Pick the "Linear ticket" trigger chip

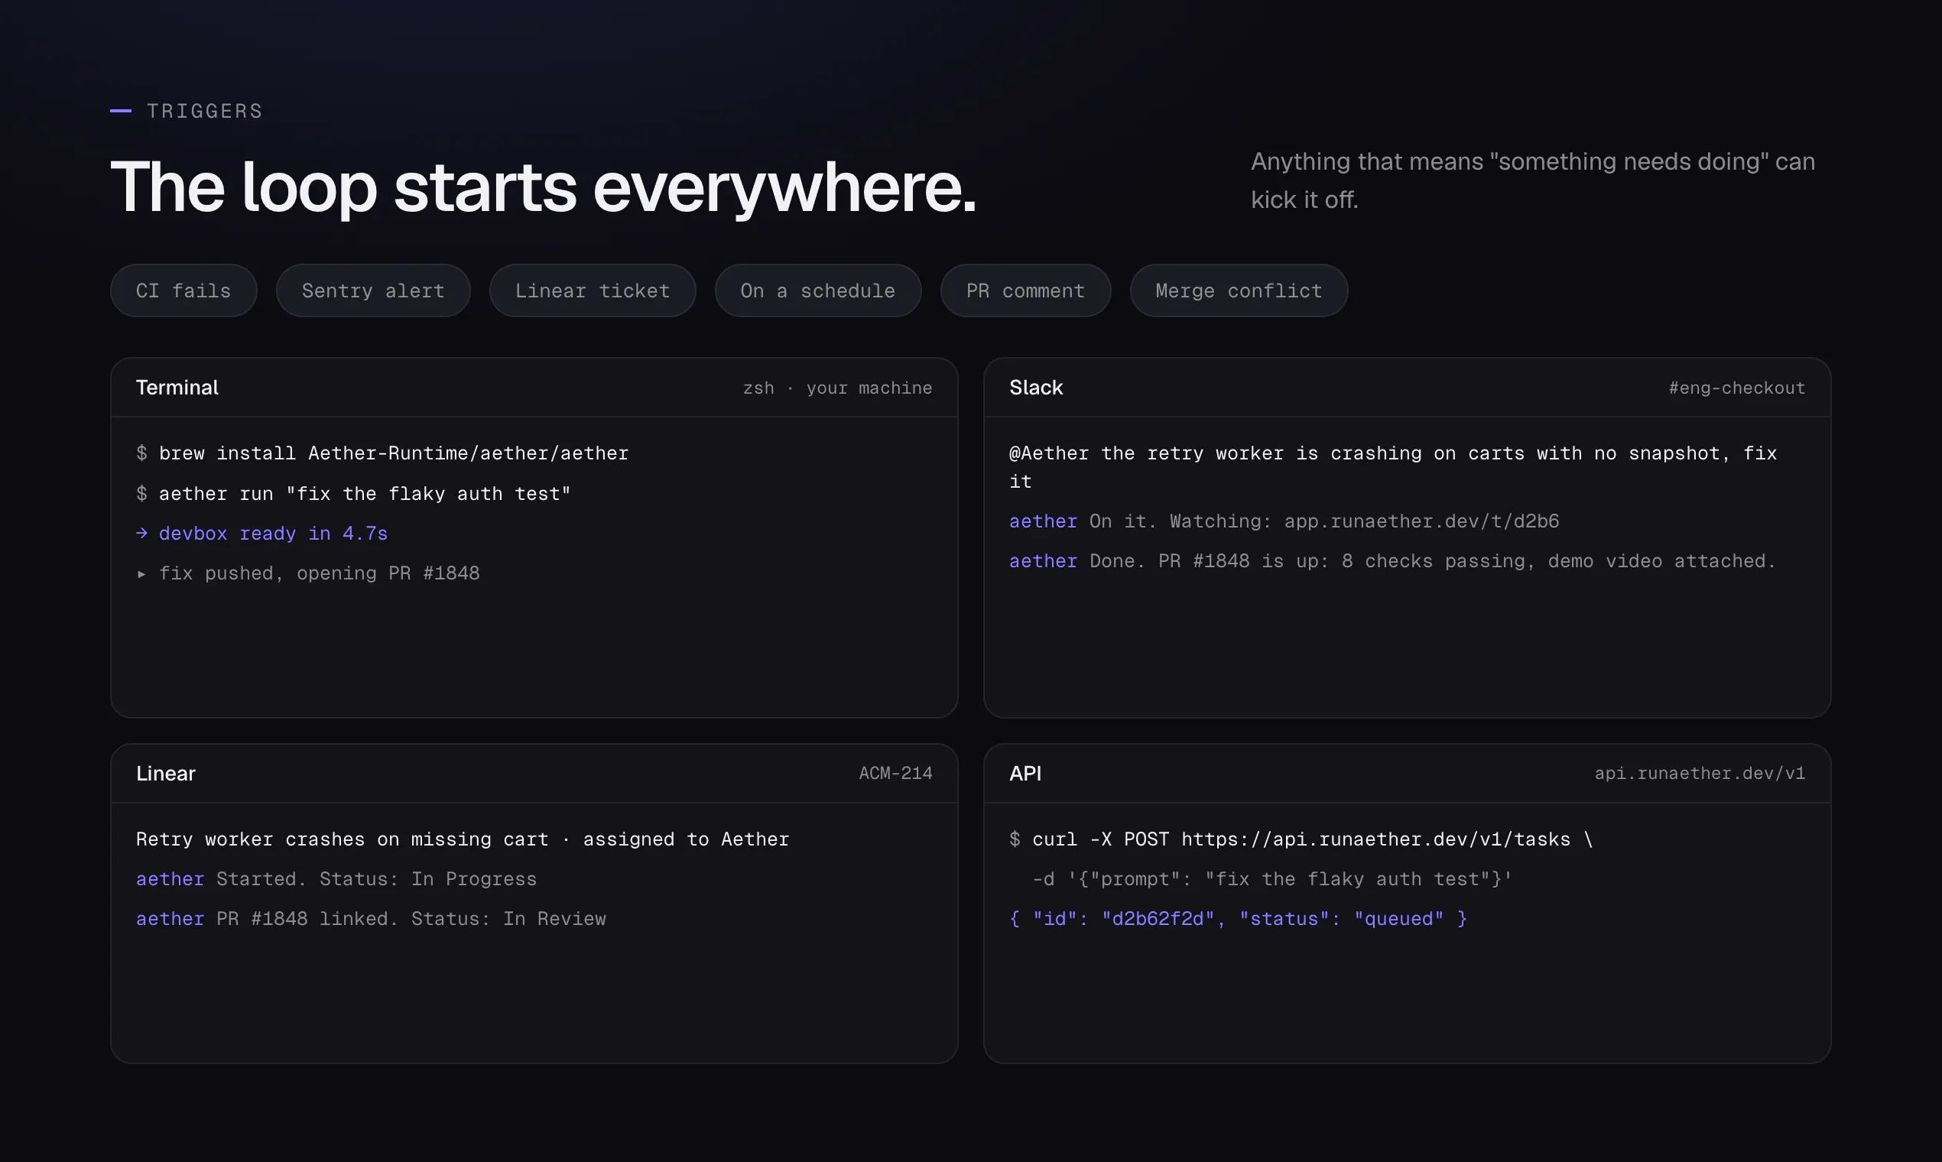tap(592, 290)
